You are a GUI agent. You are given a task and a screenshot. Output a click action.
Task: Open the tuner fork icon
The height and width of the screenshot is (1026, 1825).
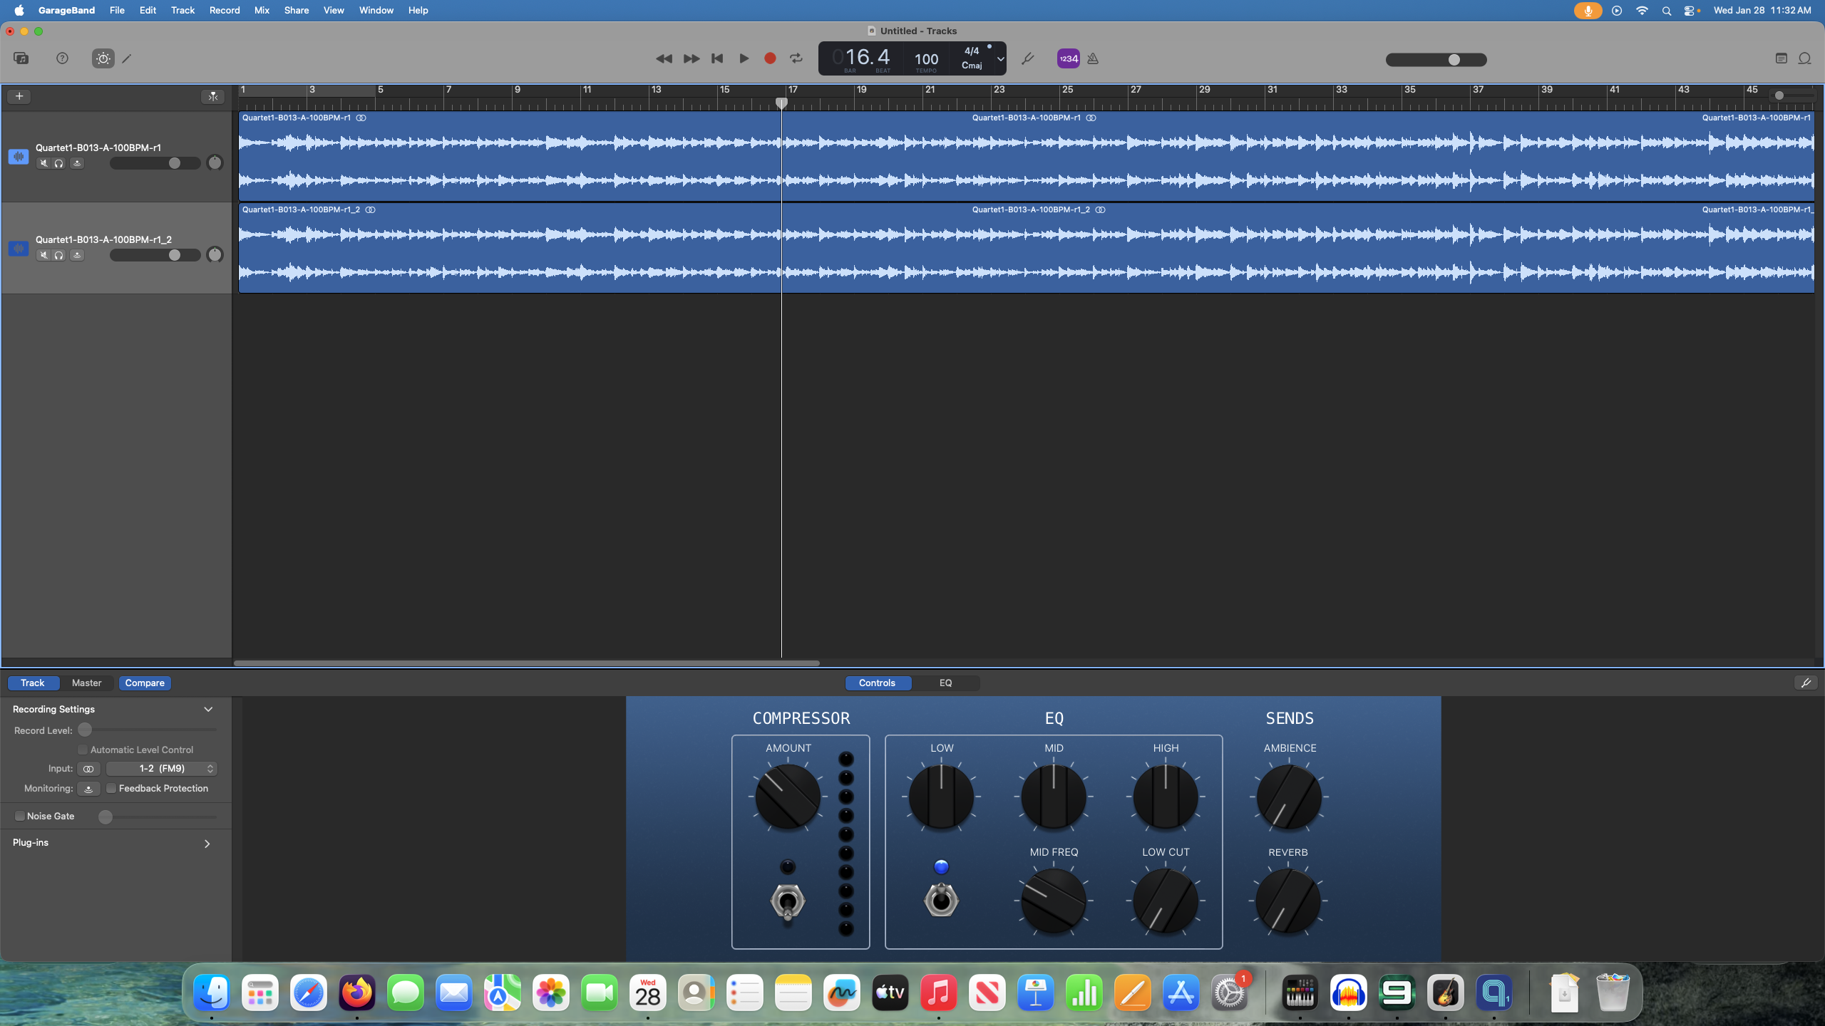[x=1027, y=58]
